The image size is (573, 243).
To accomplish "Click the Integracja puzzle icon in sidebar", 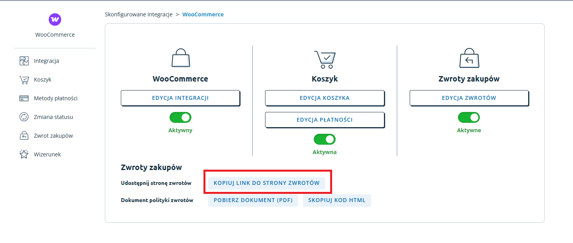I will (24, 61).
